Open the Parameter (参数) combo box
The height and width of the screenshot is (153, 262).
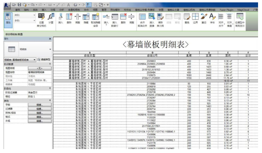click(x=25, y=21)
